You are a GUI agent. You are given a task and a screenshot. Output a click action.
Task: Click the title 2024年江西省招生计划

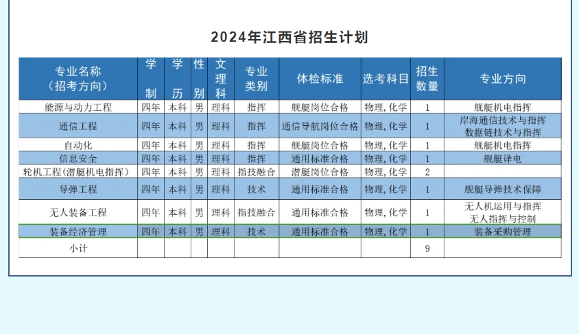point(289,37)
